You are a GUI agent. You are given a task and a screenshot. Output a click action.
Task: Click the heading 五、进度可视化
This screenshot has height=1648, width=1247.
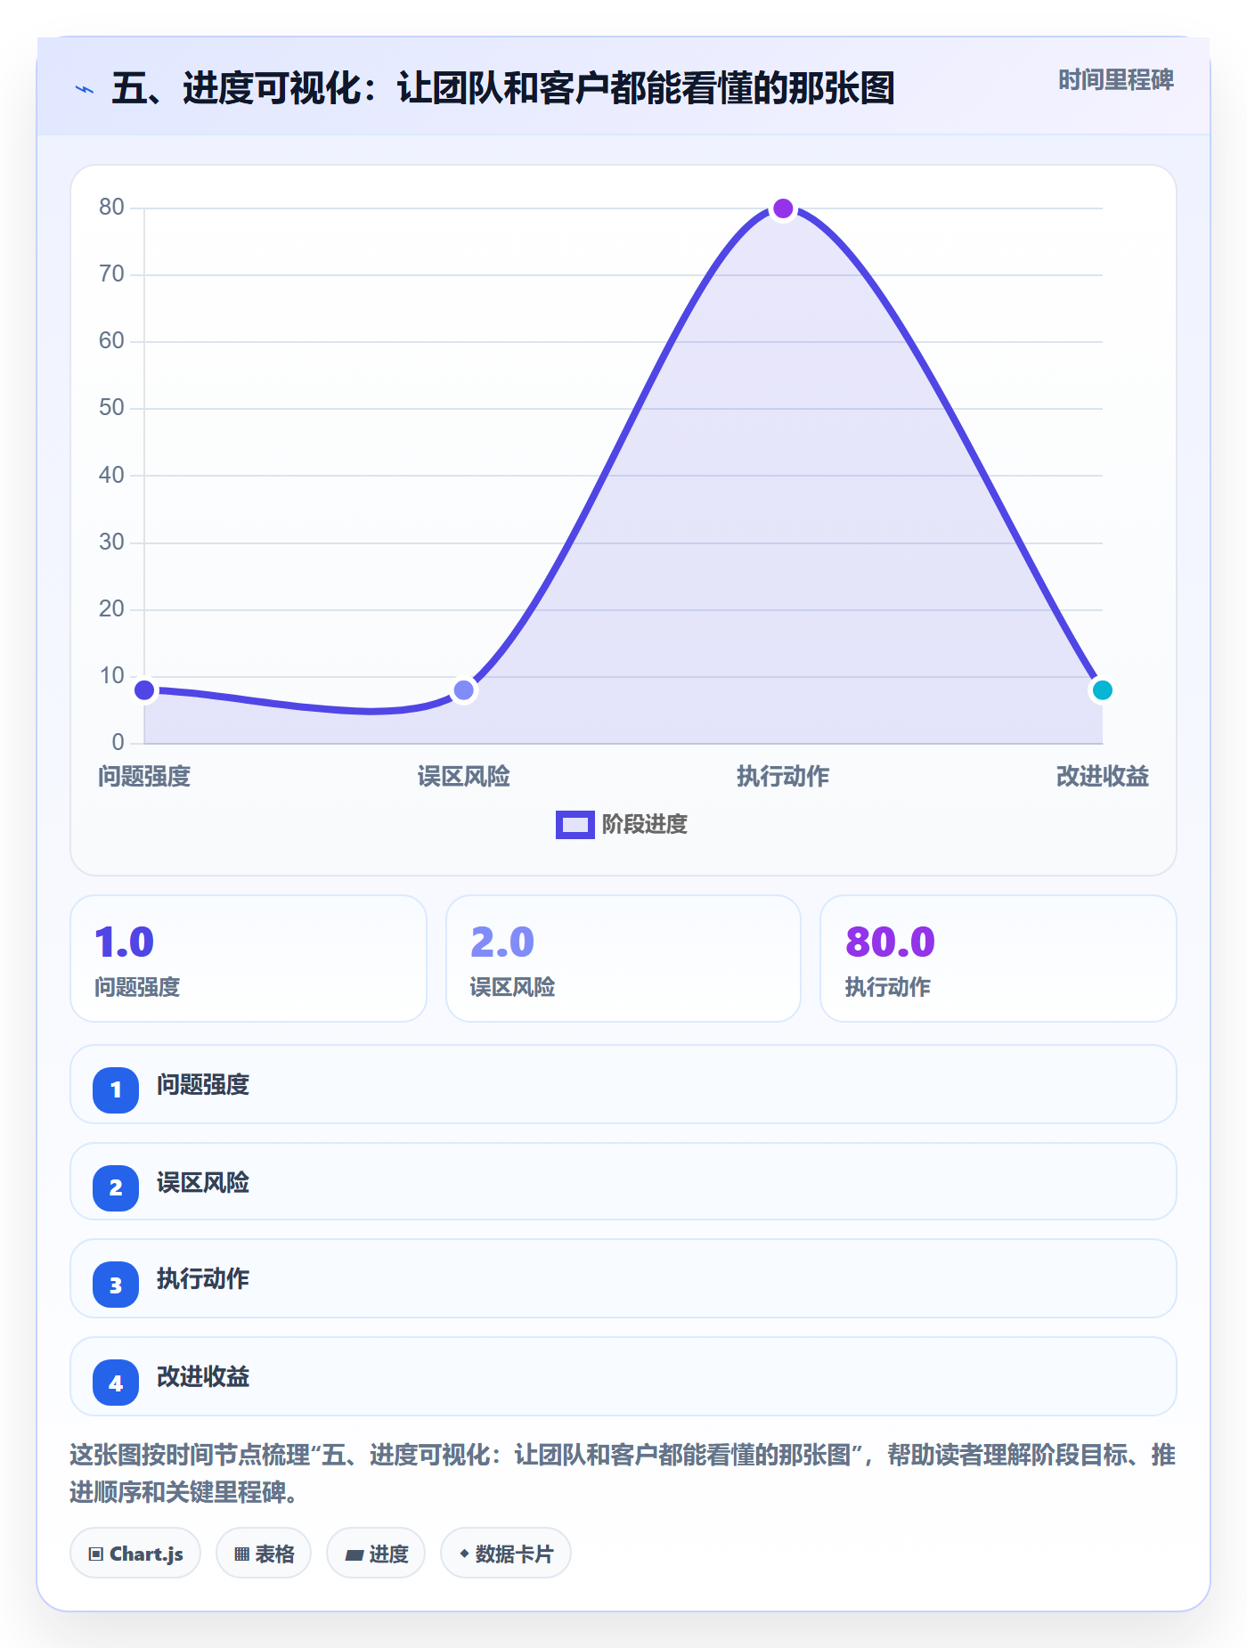click(x=504, y=89)
